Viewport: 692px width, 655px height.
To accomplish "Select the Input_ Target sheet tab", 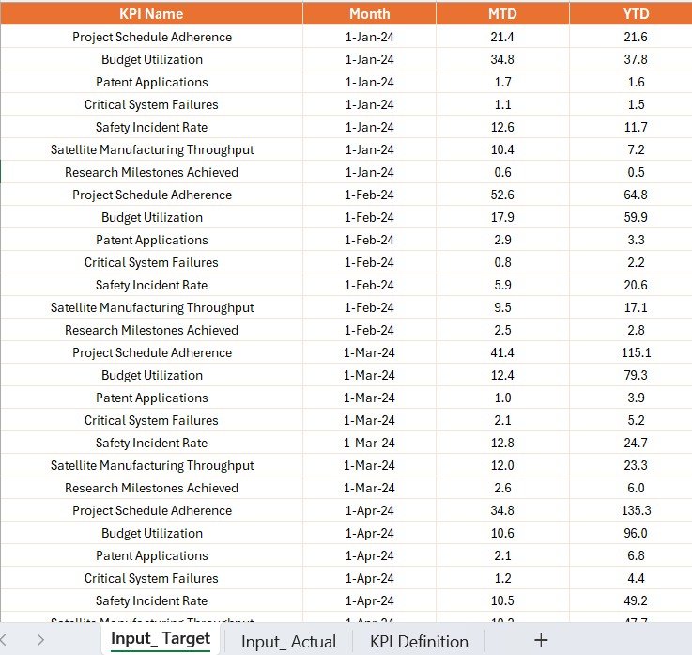I will pos(161,639).
